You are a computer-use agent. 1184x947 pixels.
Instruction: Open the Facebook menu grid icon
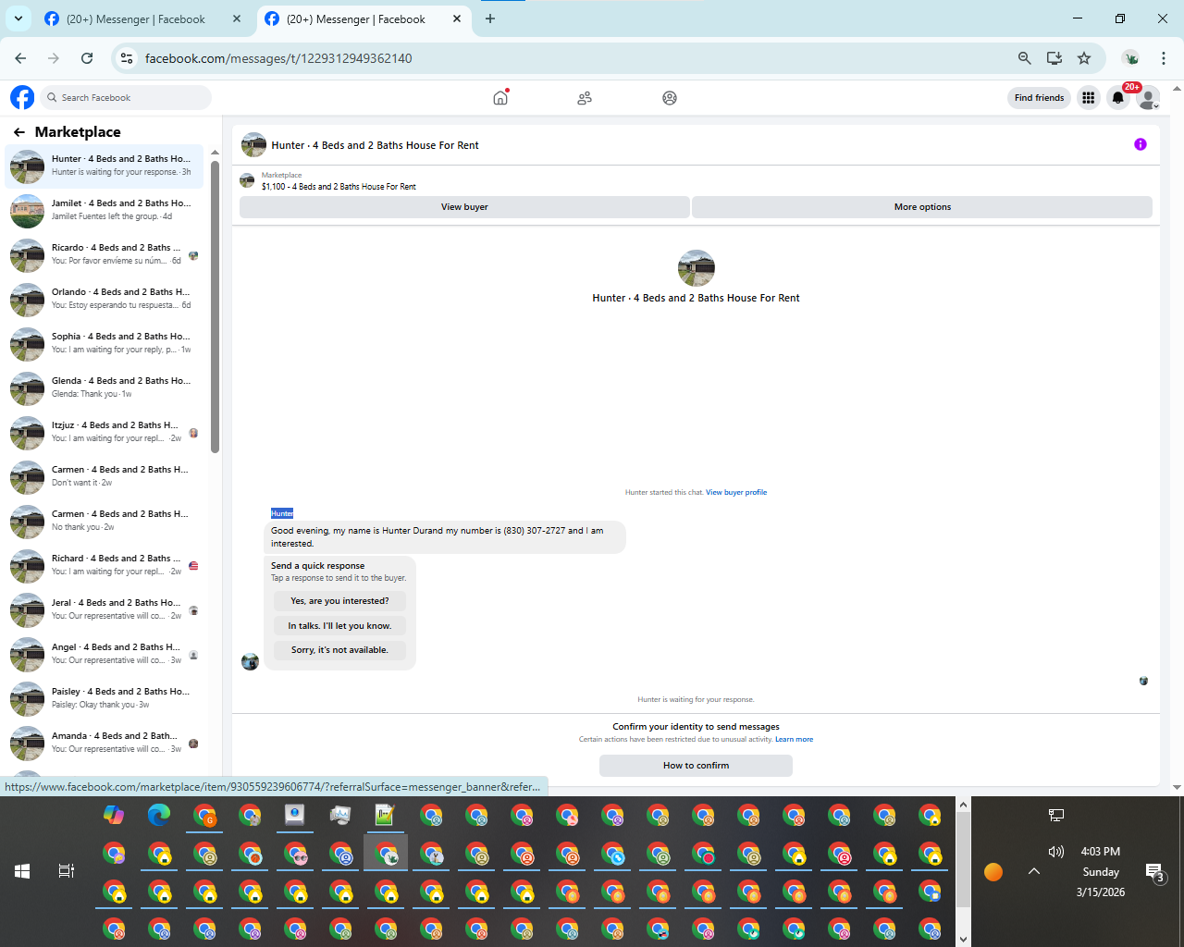pos(1089,98)
